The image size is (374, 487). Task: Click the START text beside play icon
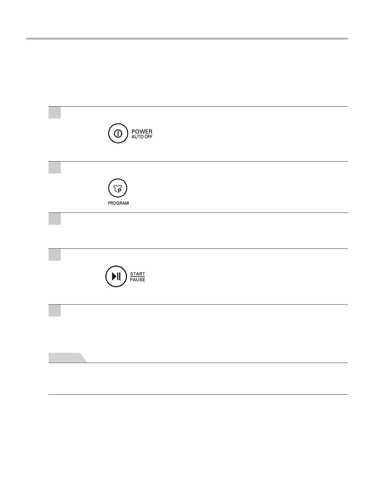(x=138, y=274)
